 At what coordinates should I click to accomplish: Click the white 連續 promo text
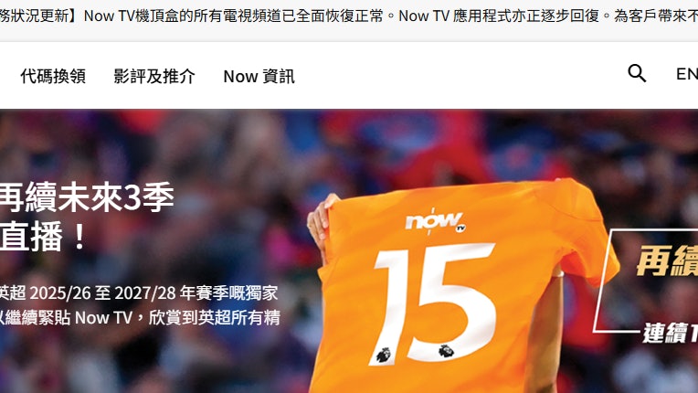670,333
